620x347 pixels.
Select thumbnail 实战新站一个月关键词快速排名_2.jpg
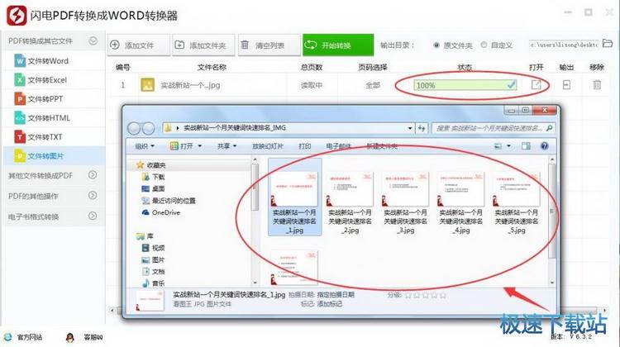click(350, 203)
